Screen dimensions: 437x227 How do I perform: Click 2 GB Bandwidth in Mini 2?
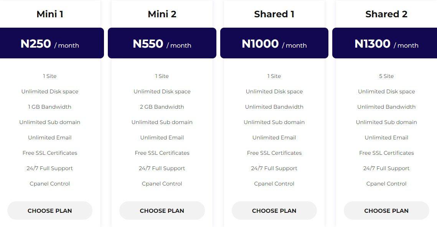(x=162, y=107)
